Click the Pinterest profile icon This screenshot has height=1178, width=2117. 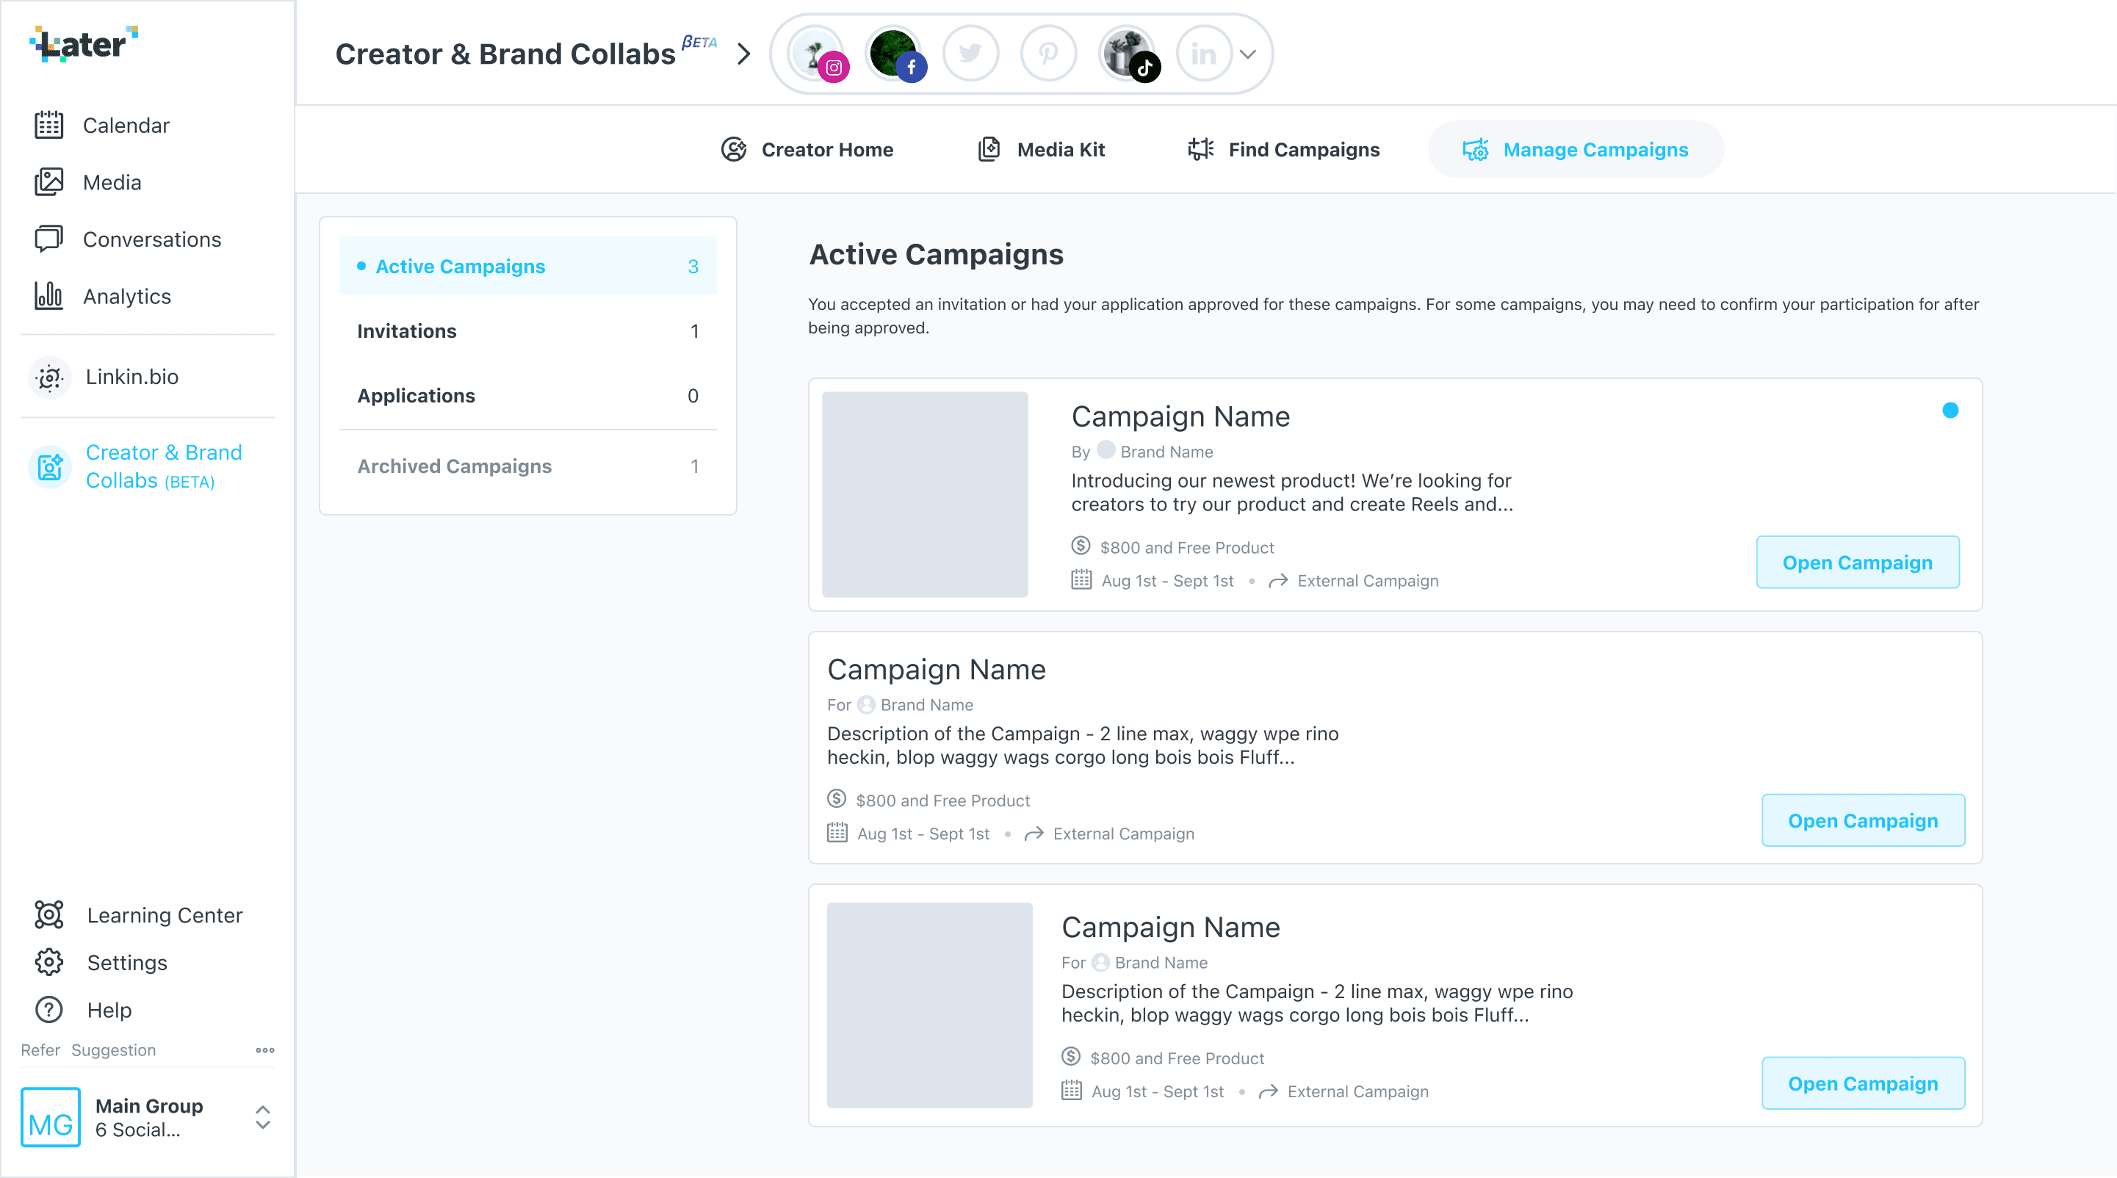coord(1047,54)
